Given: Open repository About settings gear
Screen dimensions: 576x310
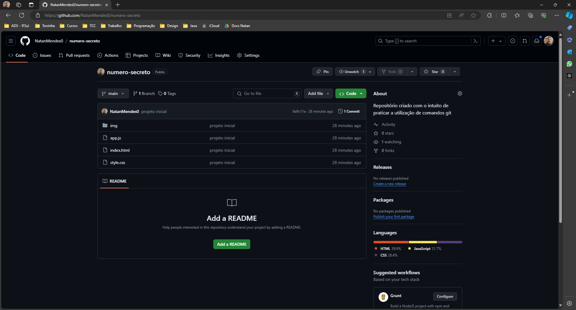Looking at the screenshot, I should click(460, 93).
